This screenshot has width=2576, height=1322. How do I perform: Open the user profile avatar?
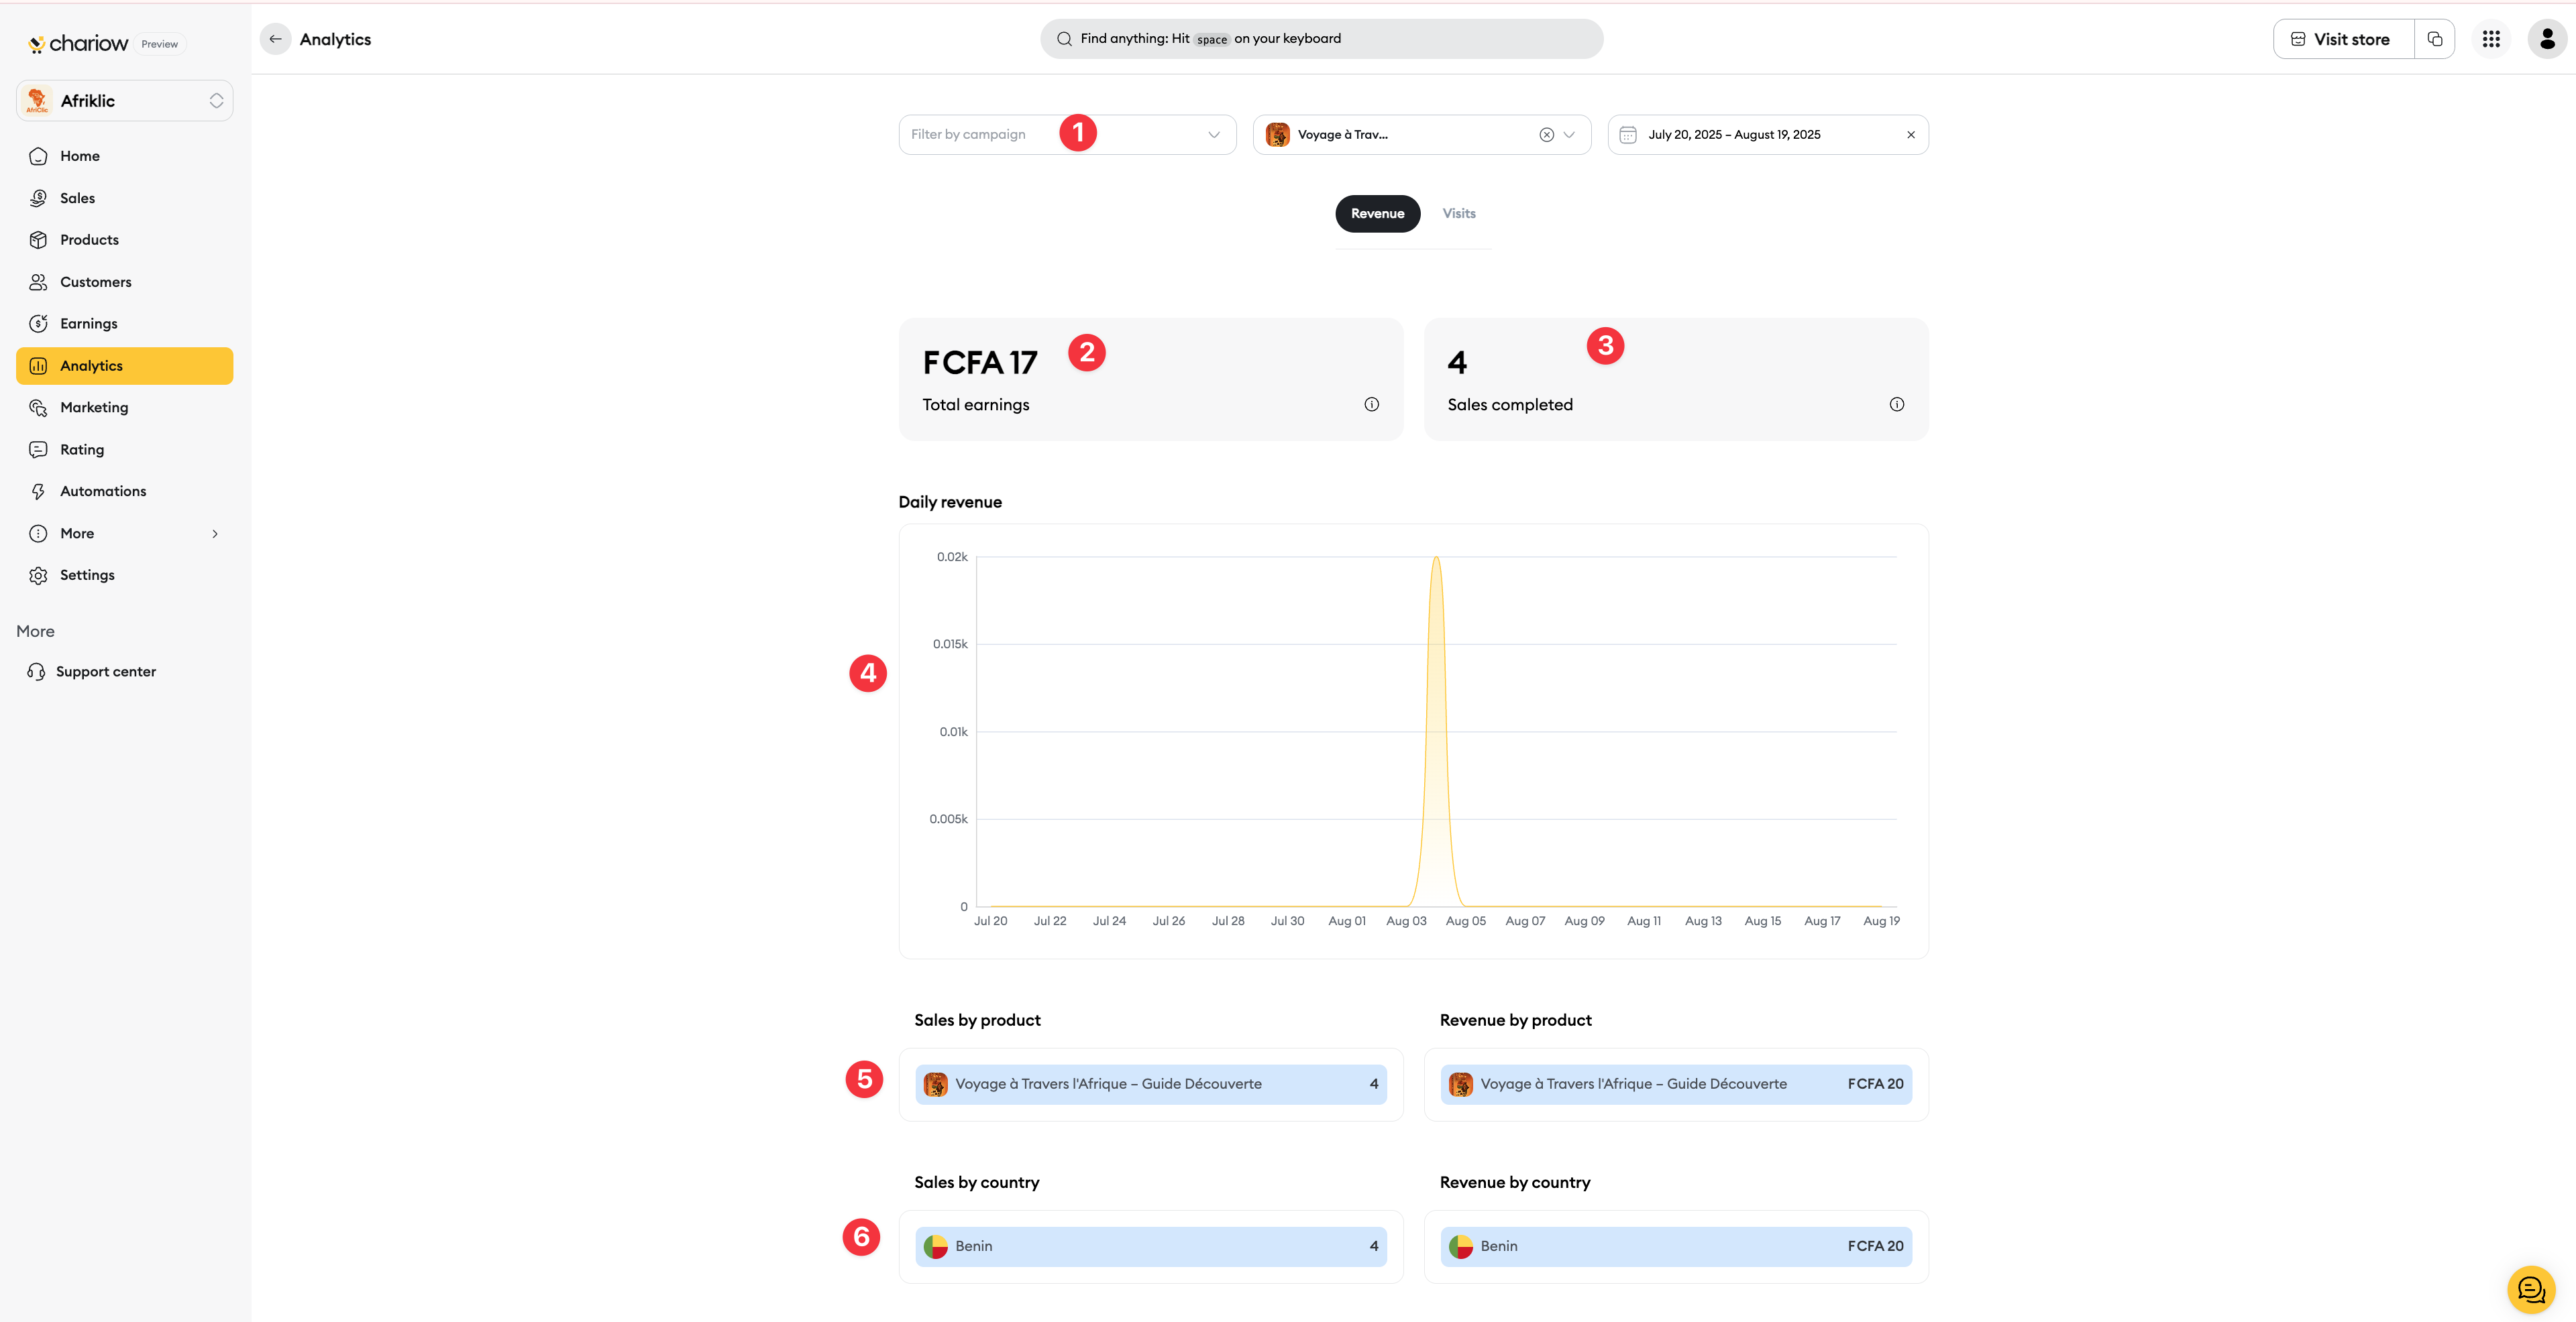[2547, 39]
